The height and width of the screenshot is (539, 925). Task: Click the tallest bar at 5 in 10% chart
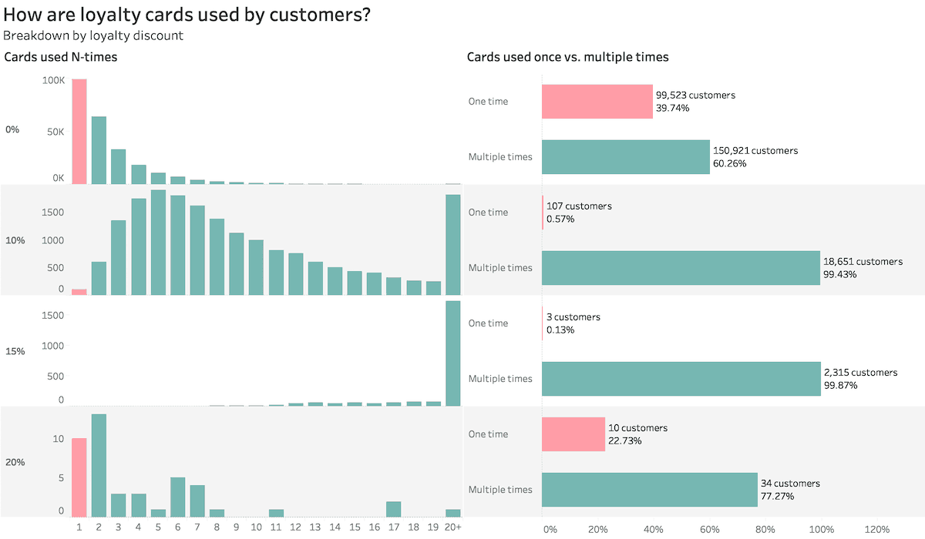tap(158, 243)
